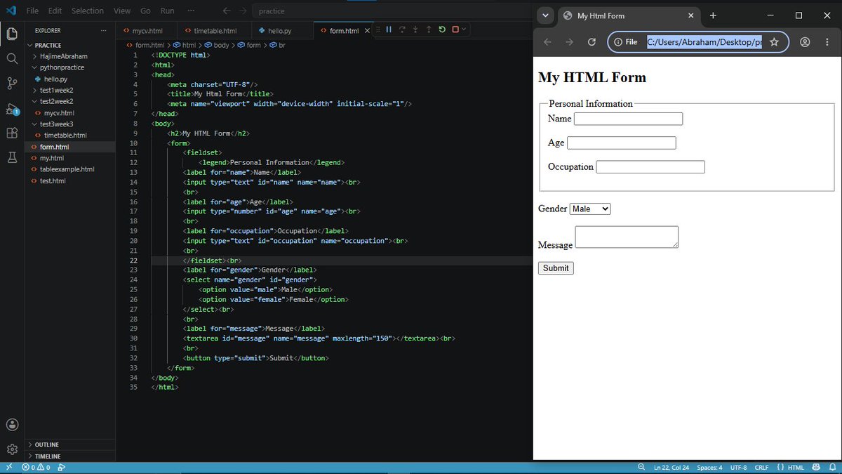The image size is (842, 474).
Task: Open the Edit menu
Action: (x=55, y=11)
